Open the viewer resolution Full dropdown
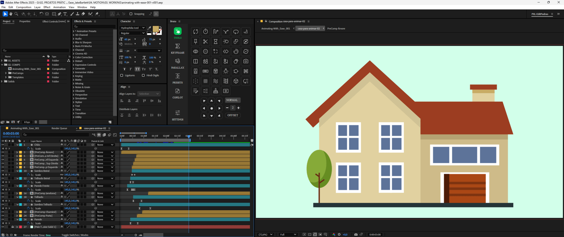The image size is (564, 237). [x=288, y=234]
